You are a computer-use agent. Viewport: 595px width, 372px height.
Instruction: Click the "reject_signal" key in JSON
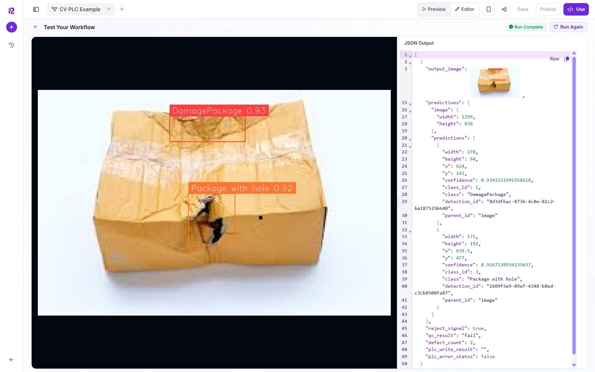click(x=446, y=328)
